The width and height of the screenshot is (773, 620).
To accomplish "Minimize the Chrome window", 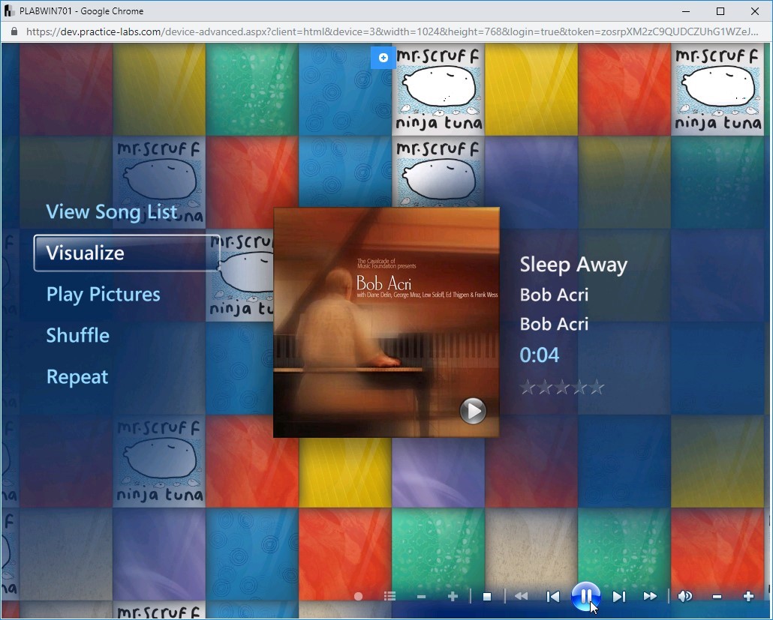I will [x=686, y=10].
